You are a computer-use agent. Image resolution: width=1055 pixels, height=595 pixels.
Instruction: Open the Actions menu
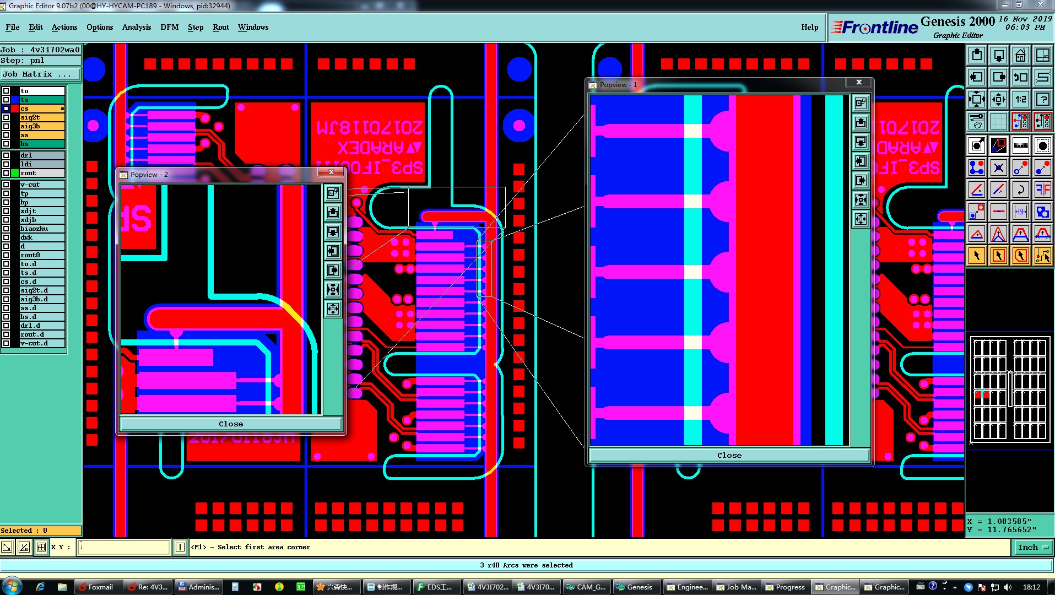(64, 27)
